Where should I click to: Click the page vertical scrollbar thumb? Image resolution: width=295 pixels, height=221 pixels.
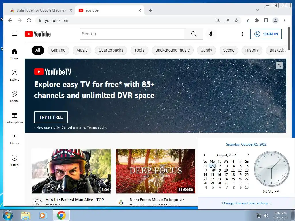[289, 39]
